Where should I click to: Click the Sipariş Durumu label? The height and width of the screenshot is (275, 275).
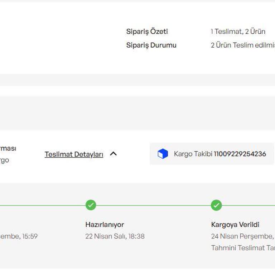pyautogui.click(x=151, y=45)
